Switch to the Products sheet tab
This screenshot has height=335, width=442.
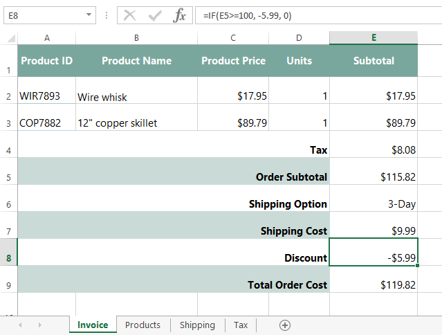142,325
